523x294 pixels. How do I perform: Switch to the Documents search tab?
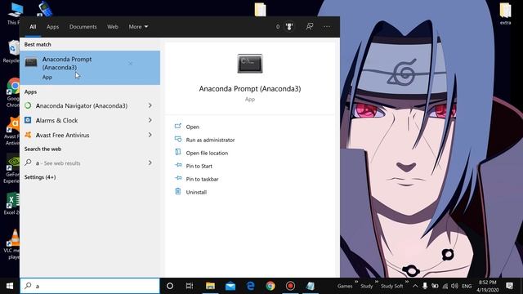tap(83, 27)
